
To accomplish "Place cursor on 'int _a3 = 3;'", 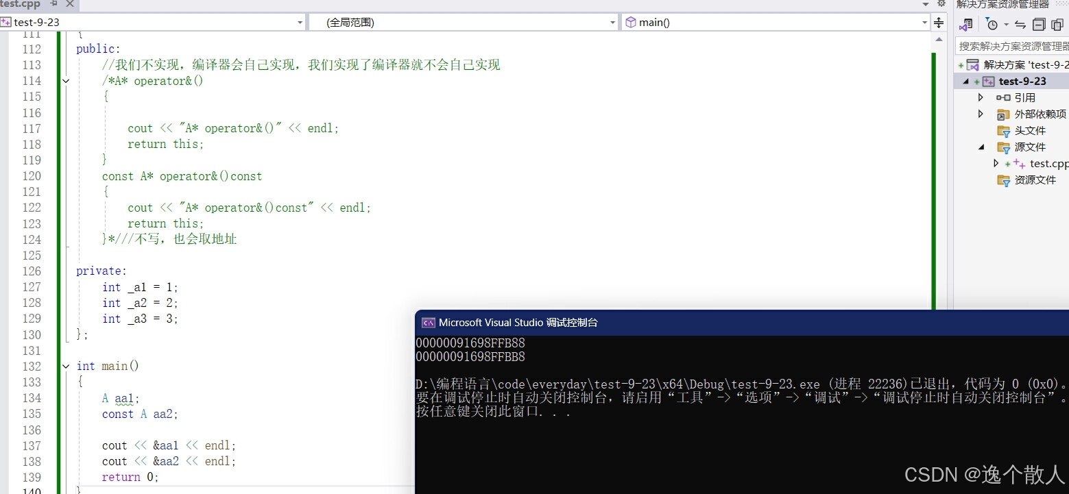I will pyautogui.click(x=140, y=319).
